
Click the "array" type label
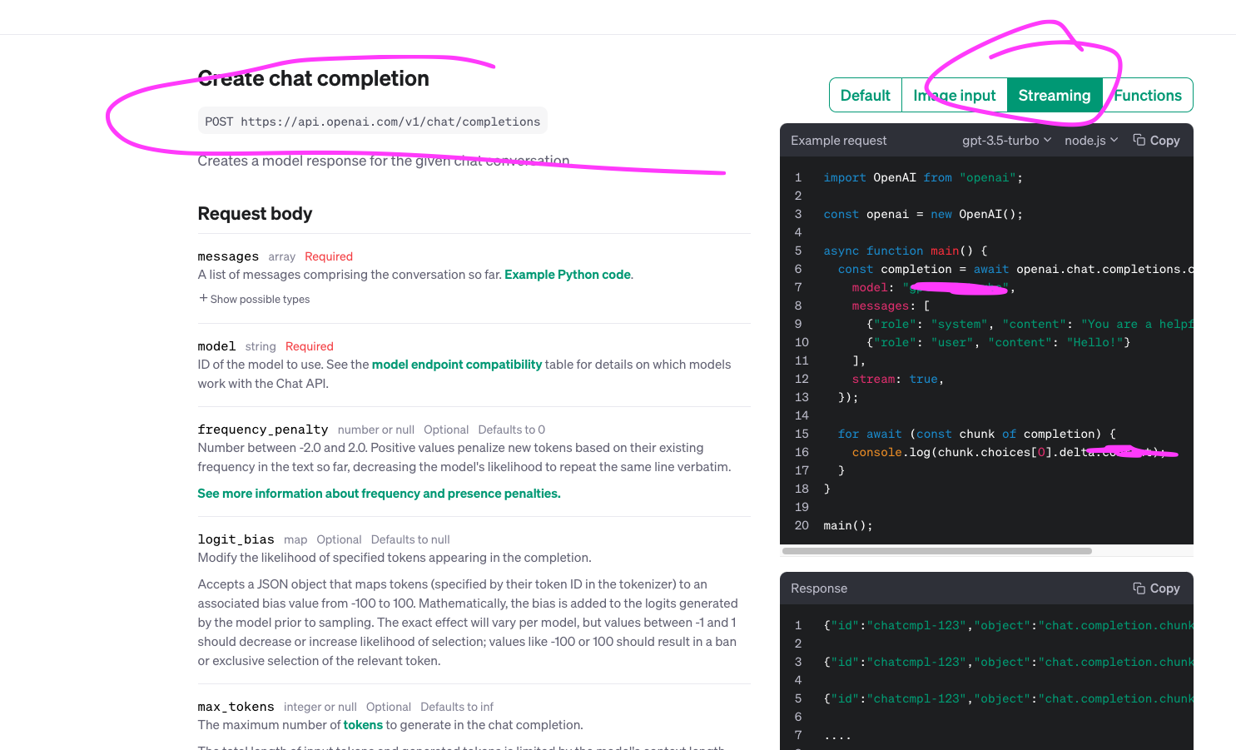click(x=282, y=256)
